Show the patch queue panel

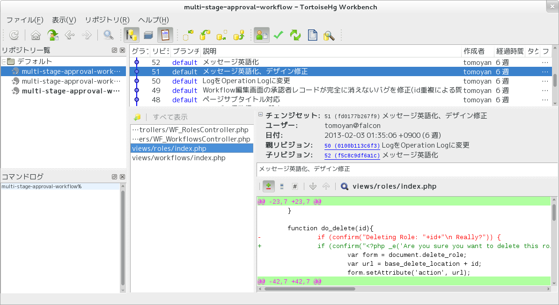(x=148, y=35)
